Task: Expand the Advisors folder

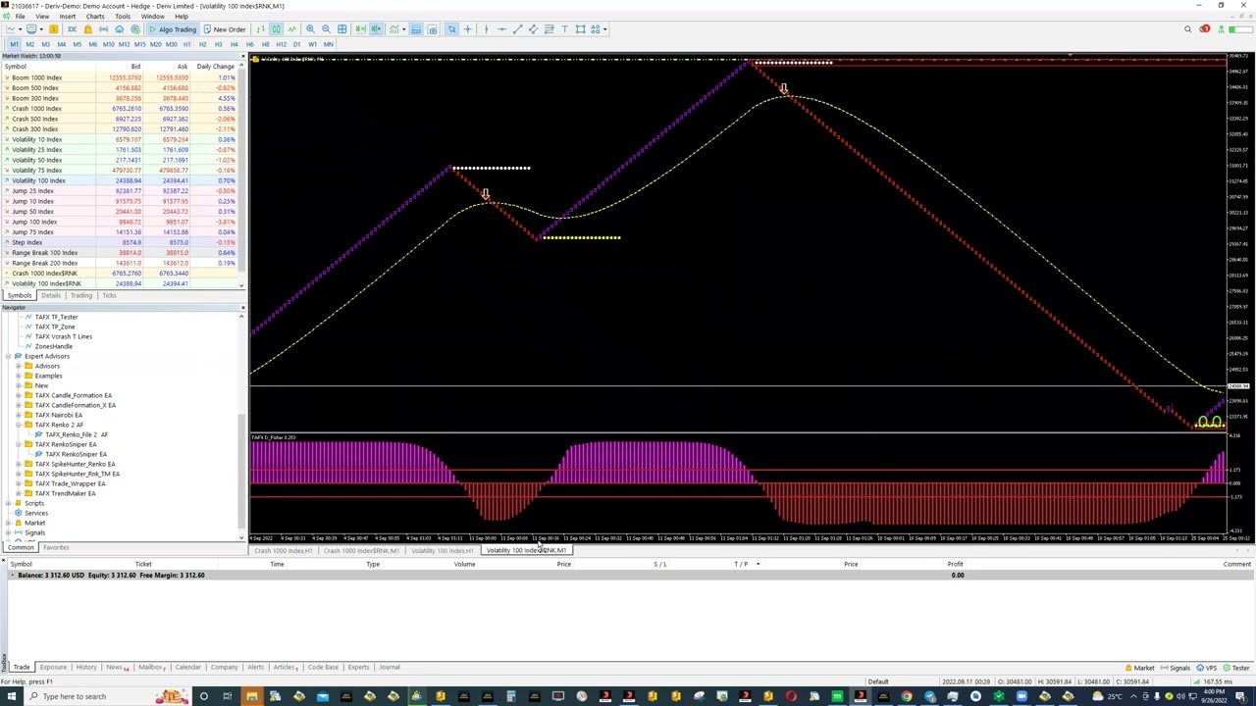Action: click(x=18, y=366)
